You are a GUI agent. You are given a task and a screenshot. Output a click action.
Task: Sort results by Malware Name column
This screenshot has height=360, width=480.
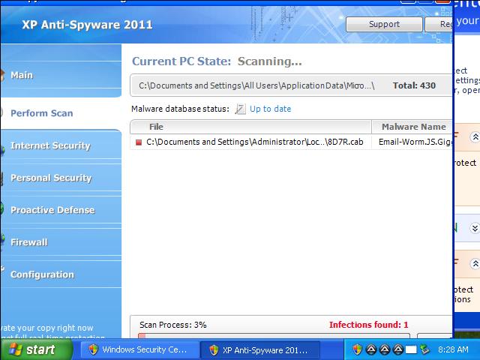413,127
